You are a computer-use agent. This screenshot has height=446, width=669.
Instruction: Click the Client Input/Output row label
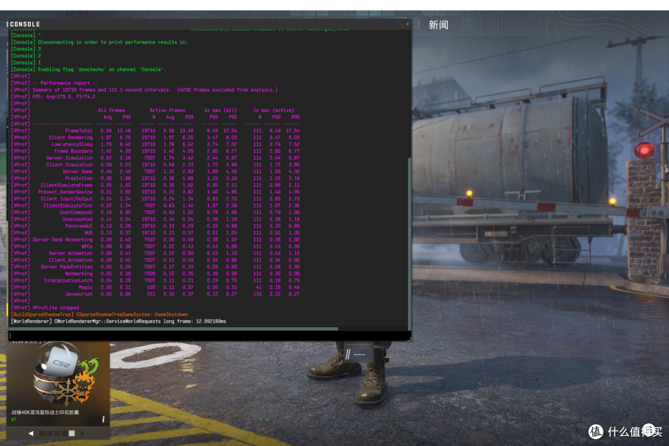pyautogui.click(x=66, y=199)
